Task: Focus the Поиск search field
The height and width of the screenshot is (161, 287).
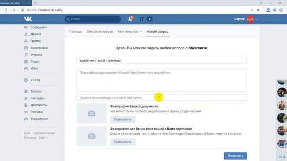Action: tap(93, 19)
